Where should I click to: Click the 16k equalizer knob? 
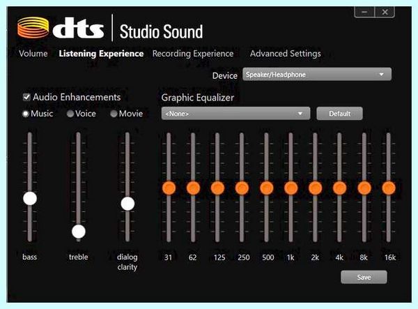point(389,188)
